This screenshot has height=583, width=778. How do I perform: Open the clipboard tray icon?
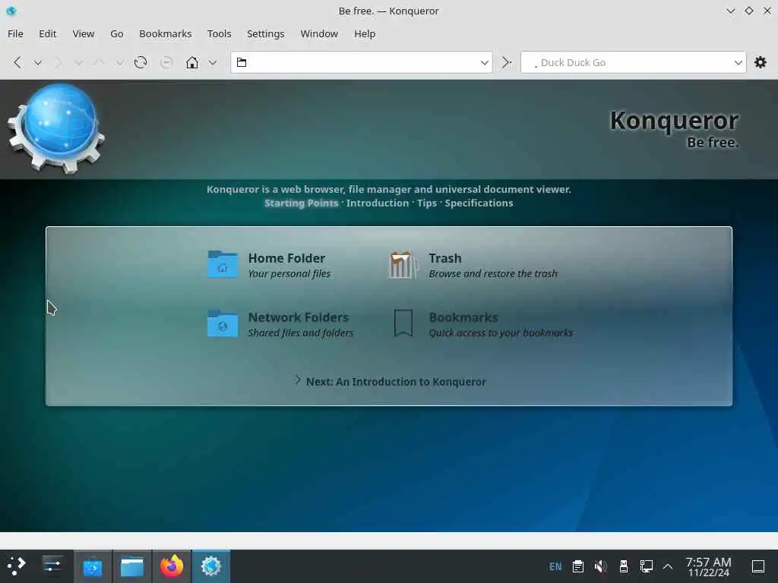[x=577, y=566]
